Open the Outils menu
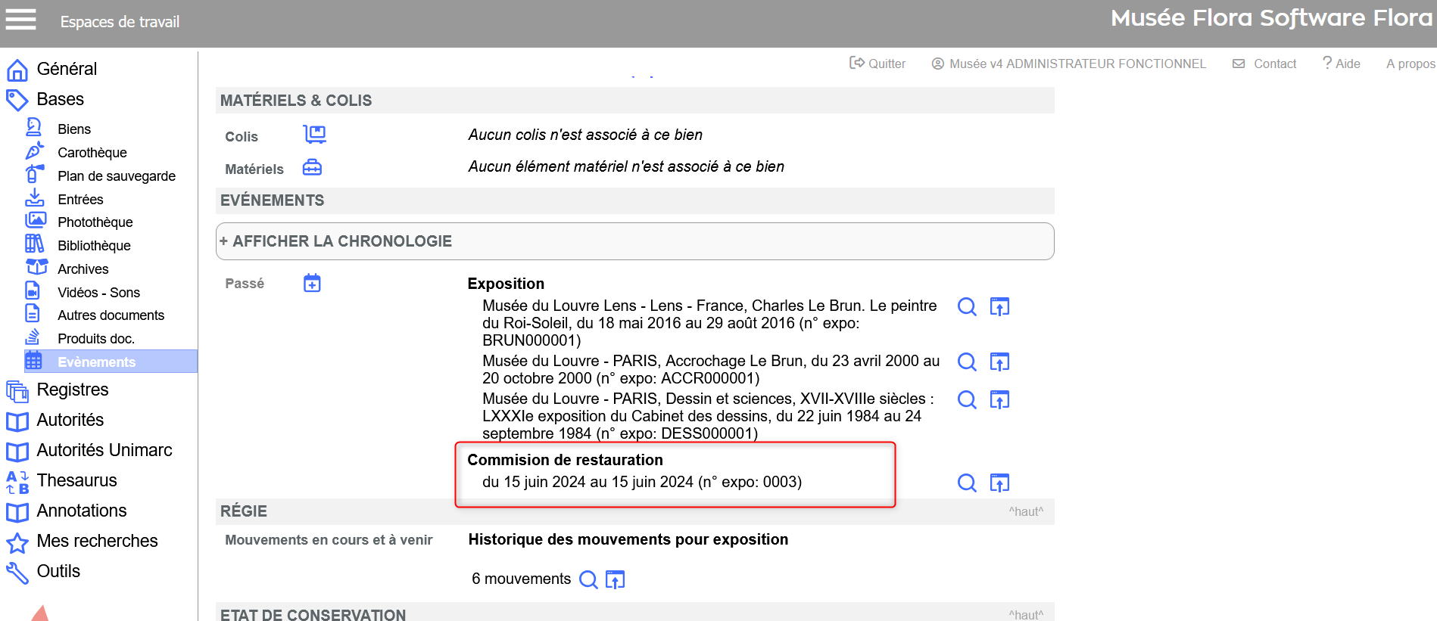This screenshot has width=1437, height=621. (58, 571)
